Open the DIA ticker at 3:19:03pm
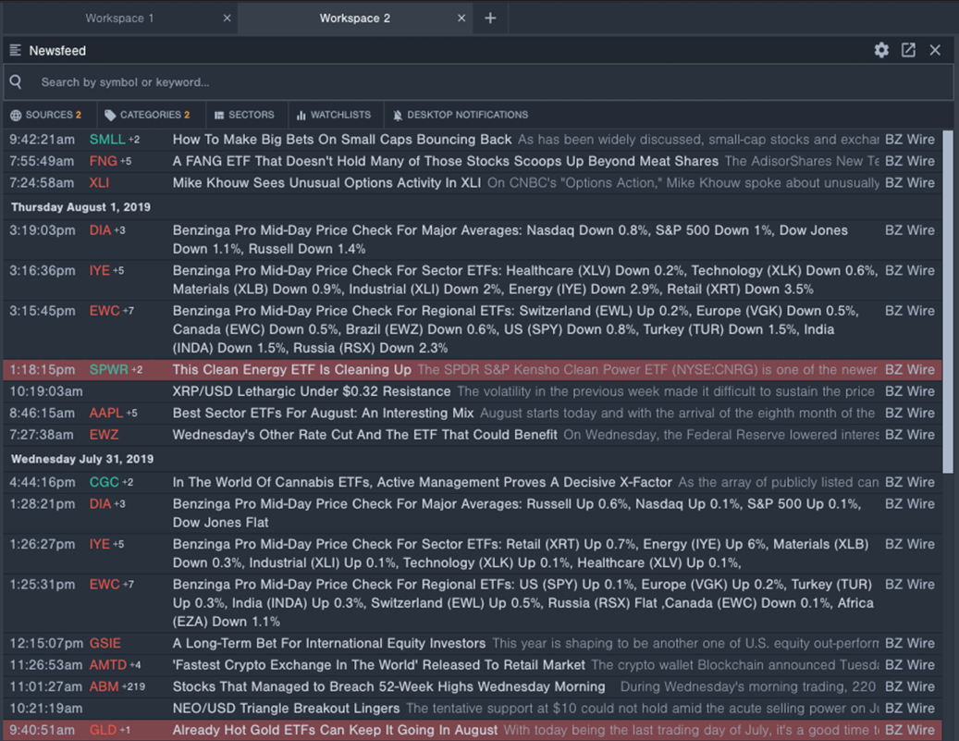The height and width of the screenshot is (741, 959). pos(100,230)
